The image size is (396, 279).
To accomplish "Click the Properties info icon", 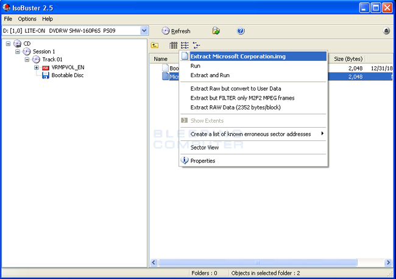I will pyautogui.click(x=185, y=160).
